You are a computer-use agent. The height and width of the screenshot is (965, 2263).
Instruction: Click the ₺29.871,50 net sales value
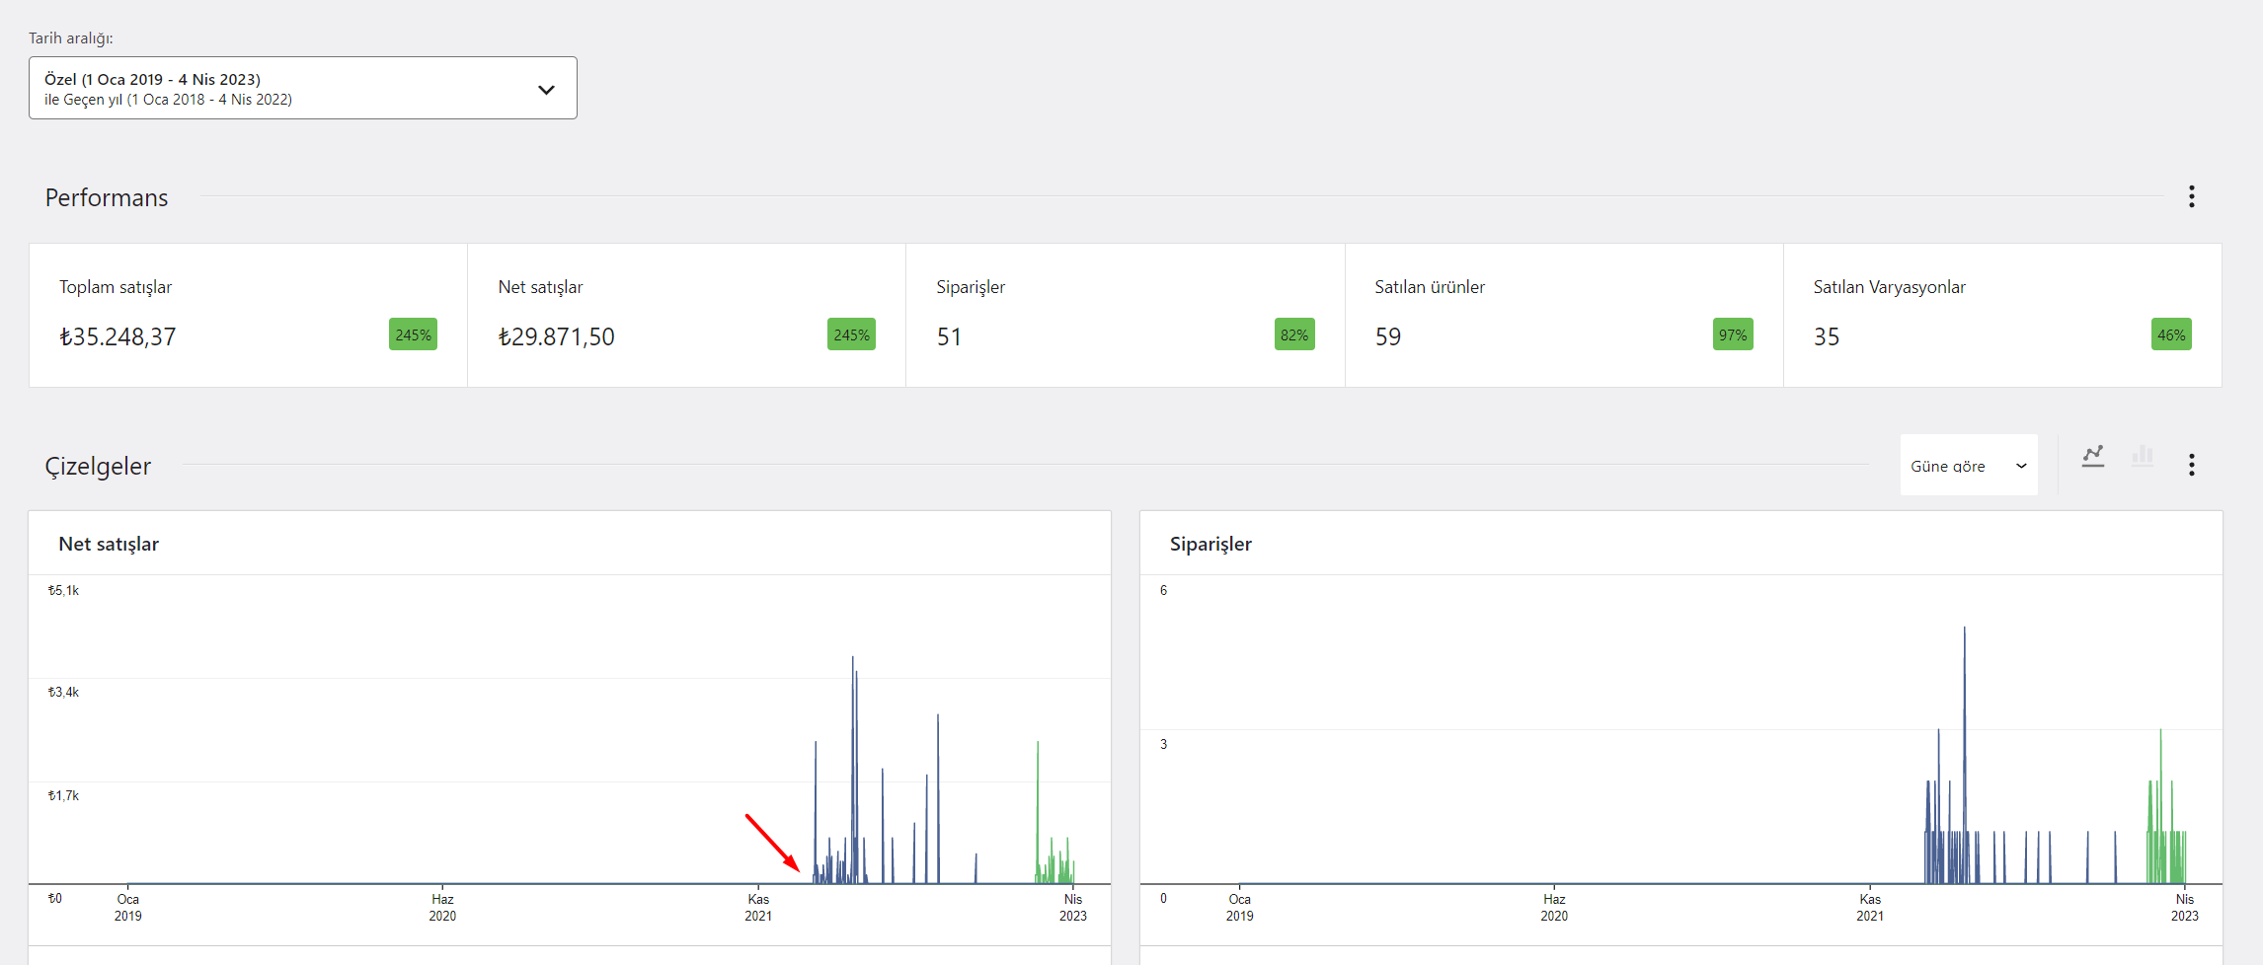[x=556, y=336]
